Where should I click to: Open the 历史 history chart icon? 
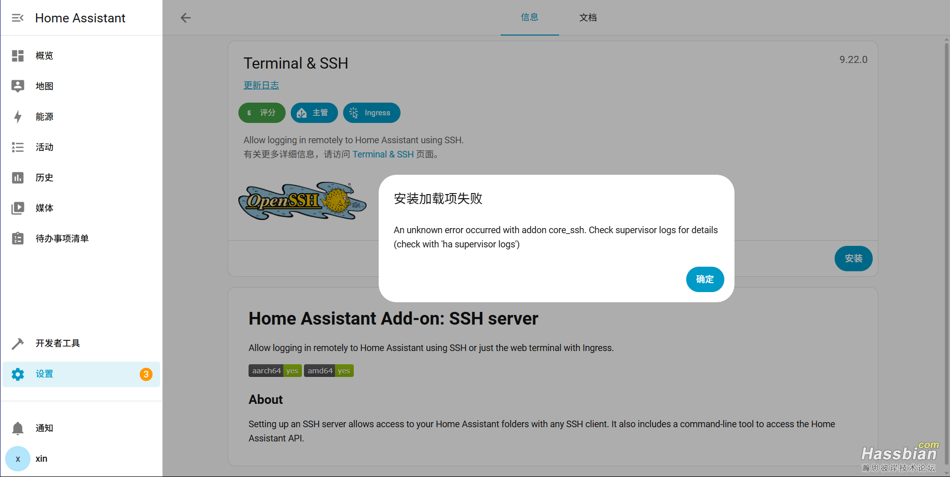[18, 178]
